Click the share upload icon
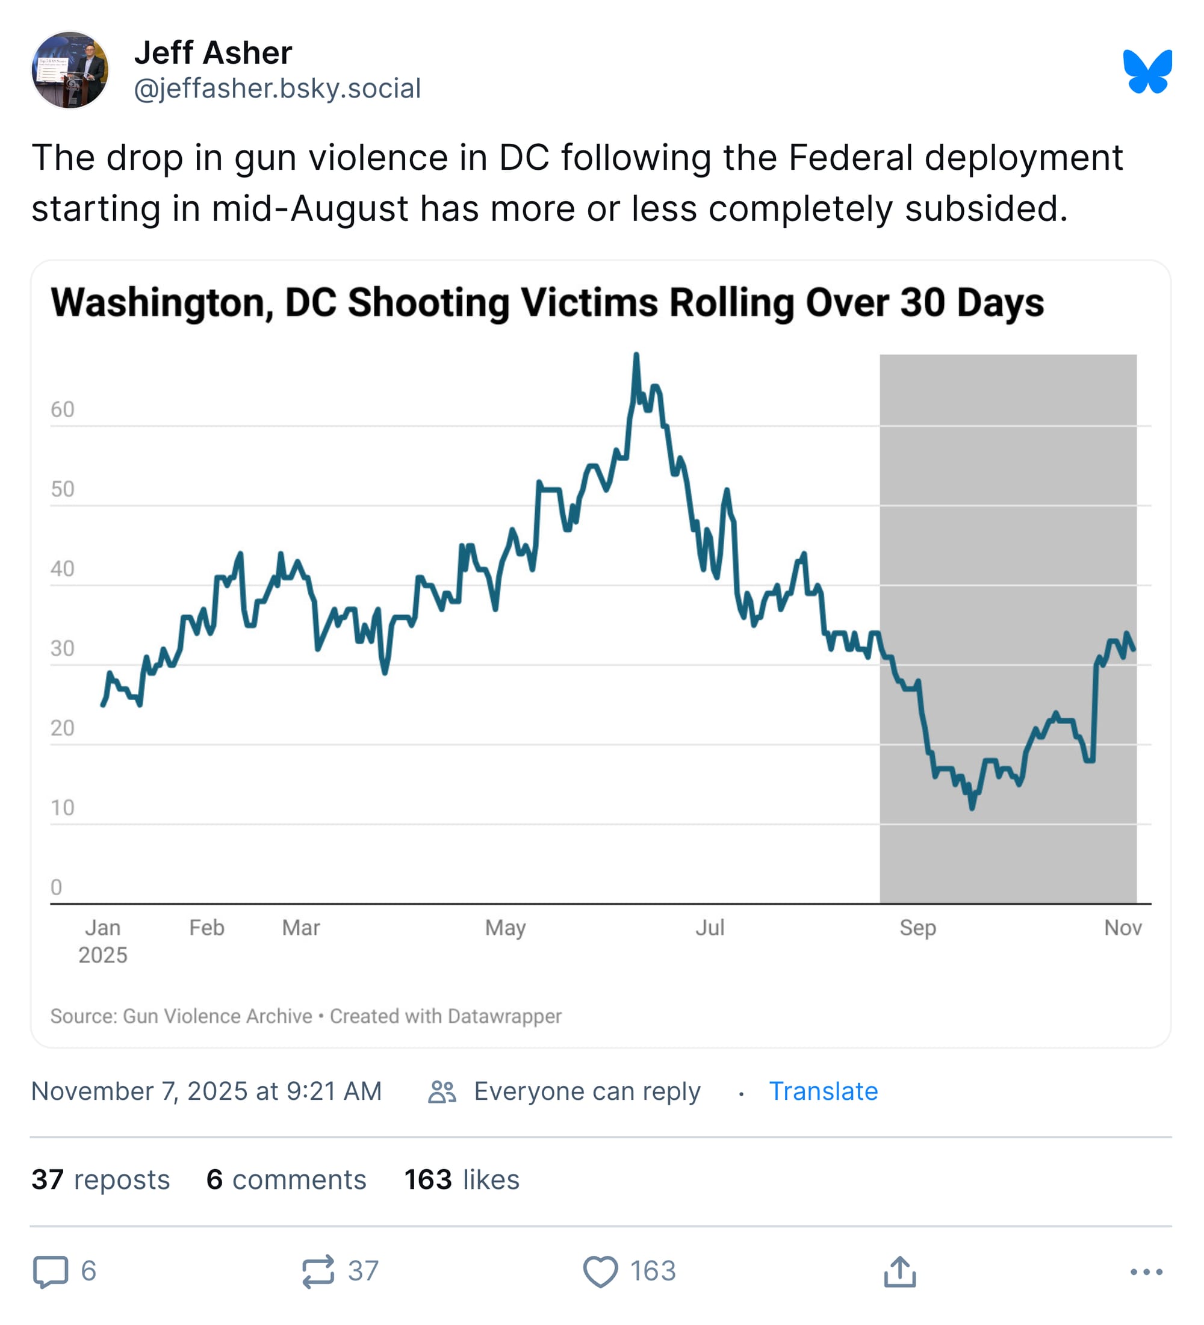 (x=900, y=1272)
